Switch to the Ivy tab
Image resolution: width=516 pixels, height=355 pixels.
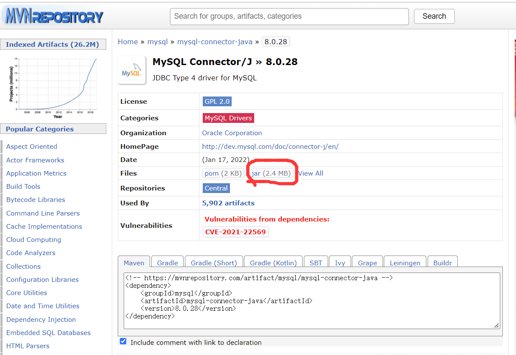340,263
